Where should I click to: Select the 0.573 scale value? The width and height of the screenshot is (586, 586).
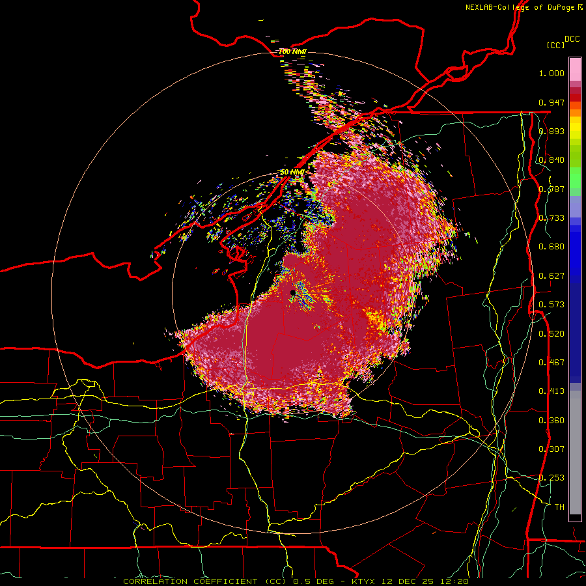click(x=551, y=305)
